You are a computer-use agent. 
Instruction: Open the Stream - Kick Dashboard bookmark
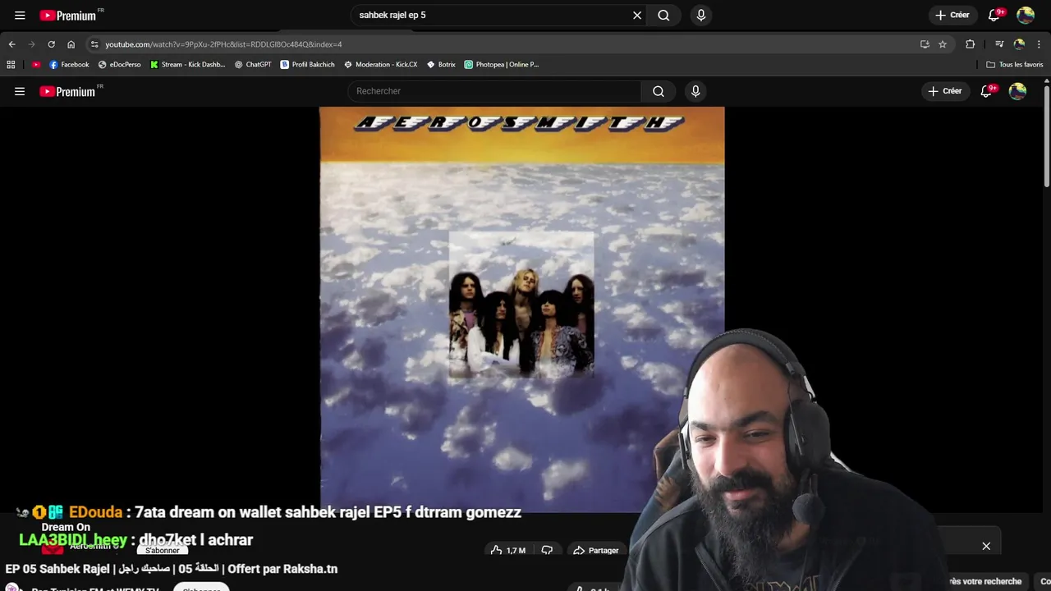pyautogui.click(x=188, y=64)
